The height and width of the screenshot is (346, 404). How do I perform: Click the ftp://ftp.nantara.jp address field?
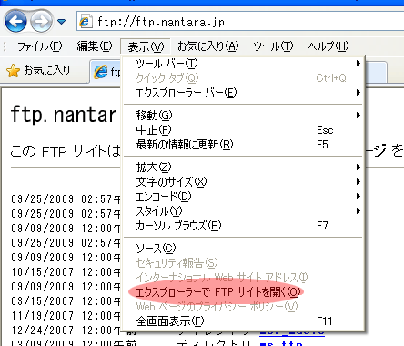(240, 22)
